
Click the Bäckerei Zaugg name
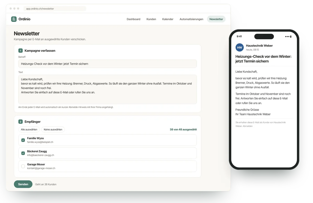pos(37,151)
